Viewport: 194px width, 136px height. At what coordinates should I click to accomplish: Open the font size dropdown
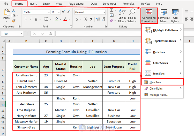pyautogui.click(x=59, y=12)
